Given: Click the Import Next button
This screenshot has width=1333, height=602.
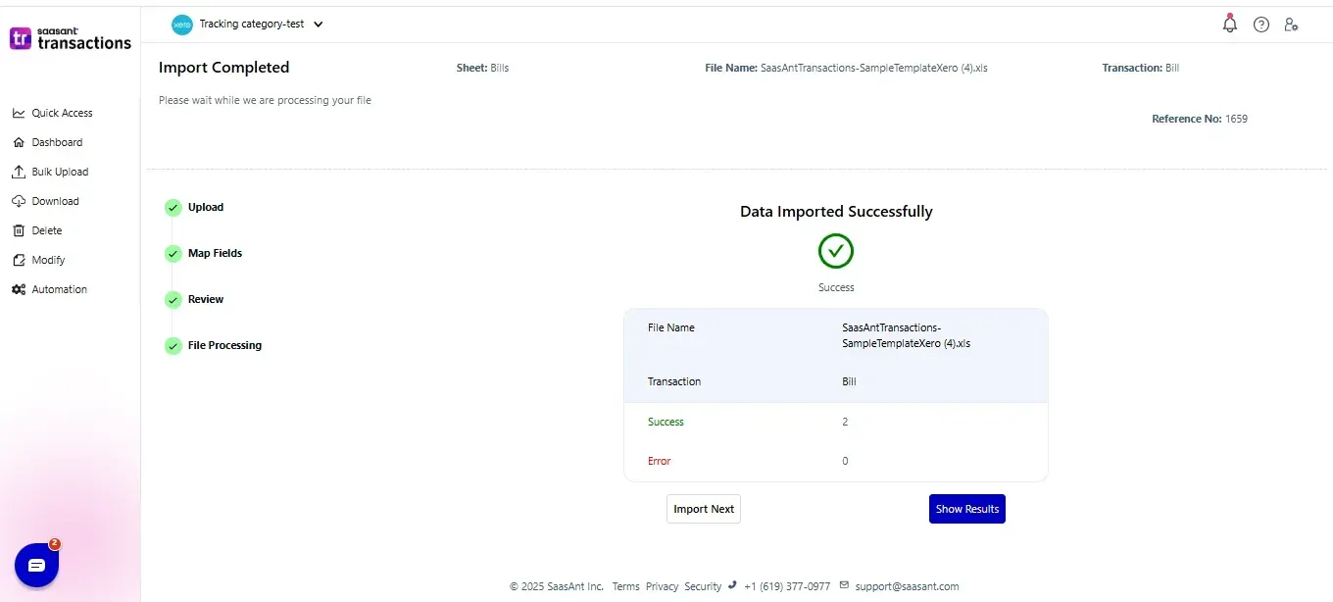Looking at the screenshot, I should click(704, 509).
